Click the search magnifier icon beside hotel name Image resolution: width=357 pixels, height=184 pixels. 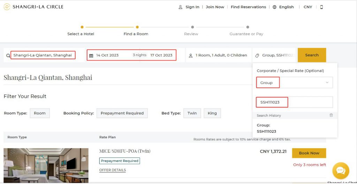[8, 55]
